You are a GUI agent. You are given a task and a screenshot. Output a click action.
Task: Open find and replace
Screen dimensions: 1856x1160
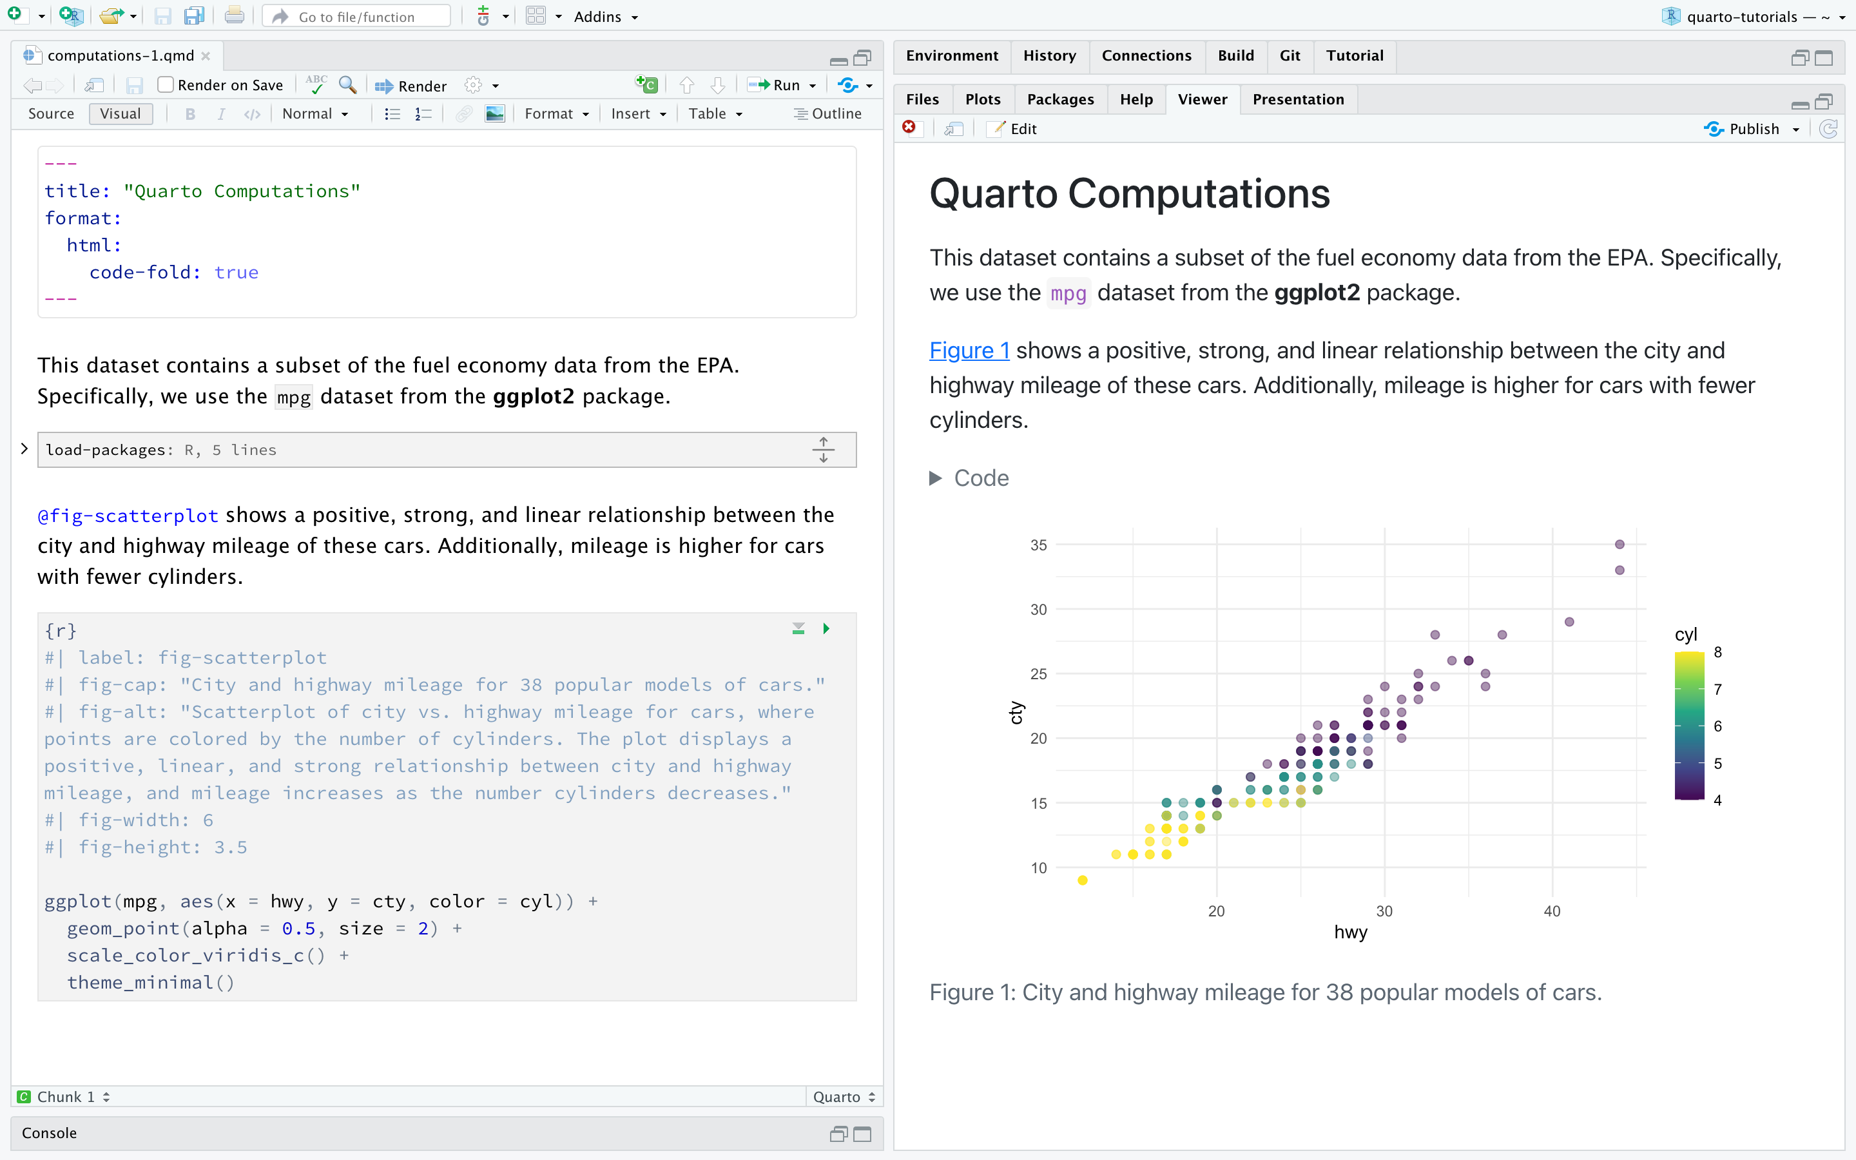click(x=347, y=85)
